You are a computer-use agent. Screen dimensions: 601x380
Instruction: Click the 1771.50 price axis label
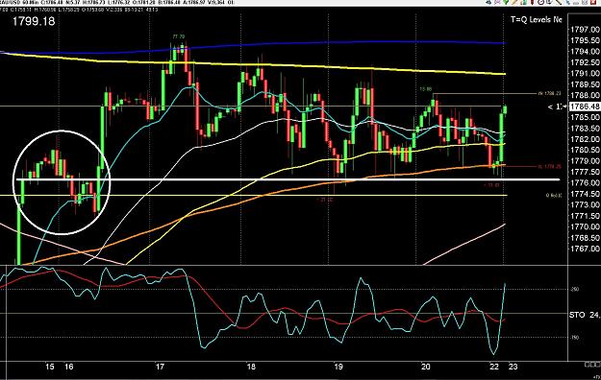585,216
